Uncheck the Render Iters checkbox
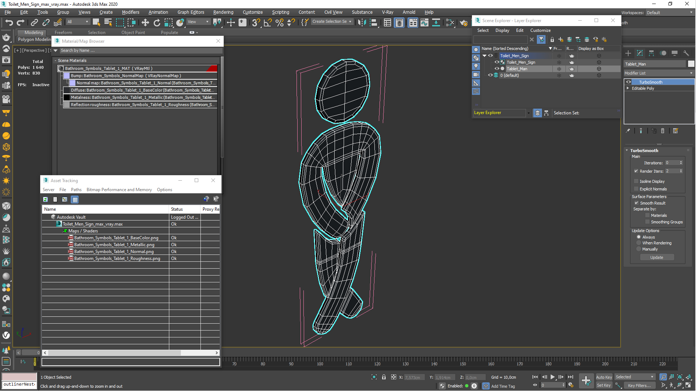This screenshot has height=391, width=696. coord(636,171)
